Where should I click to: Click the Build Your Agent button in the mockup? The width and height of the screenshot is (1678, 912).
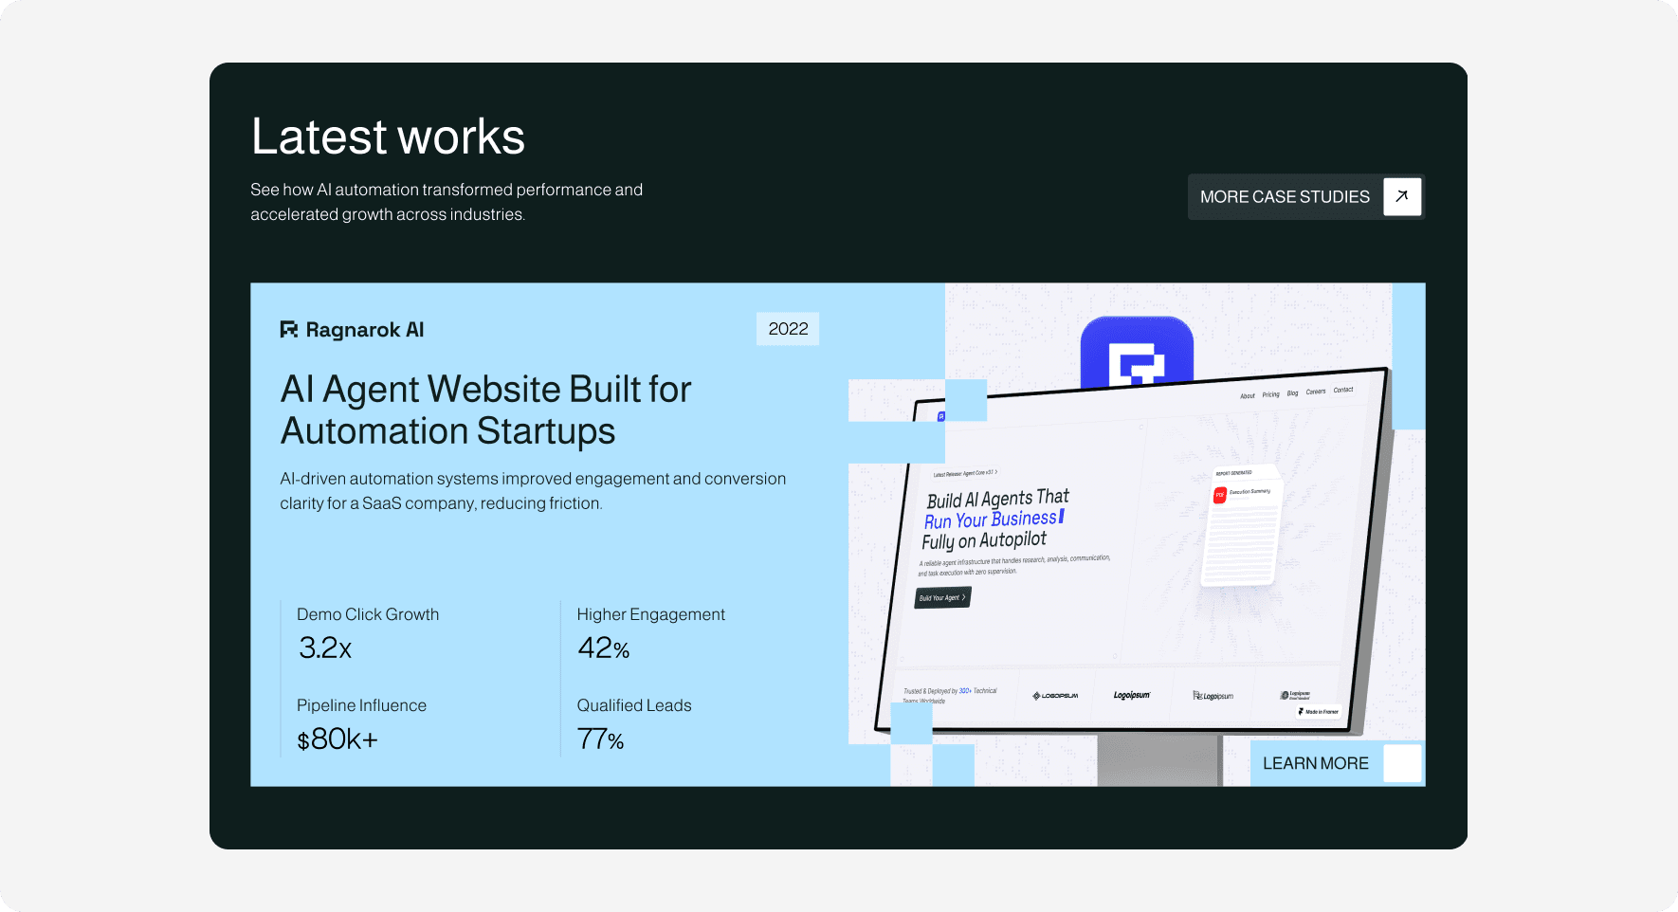[942, 597]
